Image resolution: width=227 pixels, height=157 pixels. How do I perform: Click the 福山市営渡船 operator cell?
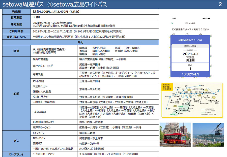[x=54, y=59]
